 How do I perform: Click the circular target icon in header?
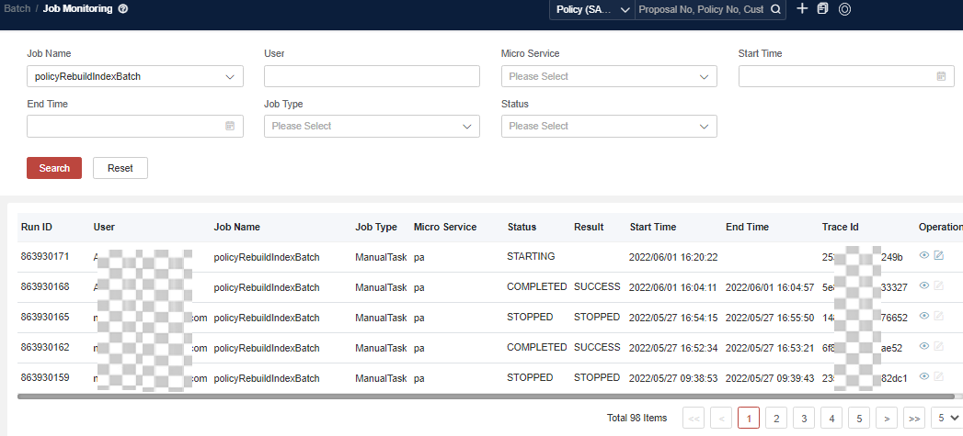pos(844,9)
